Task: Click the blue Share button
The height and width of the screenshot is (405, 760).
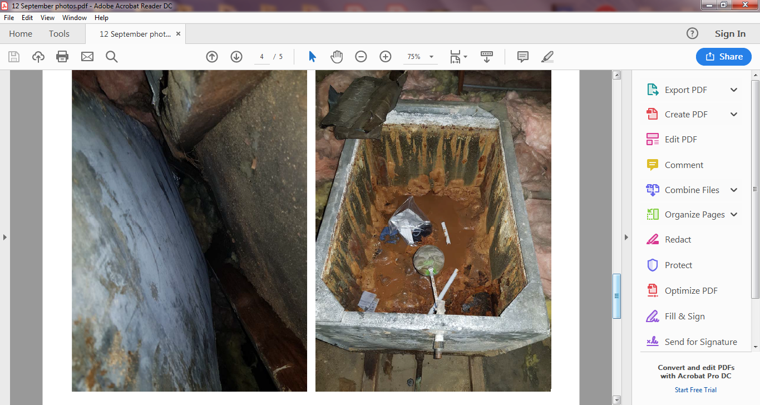Action: [x=723, y=57]
